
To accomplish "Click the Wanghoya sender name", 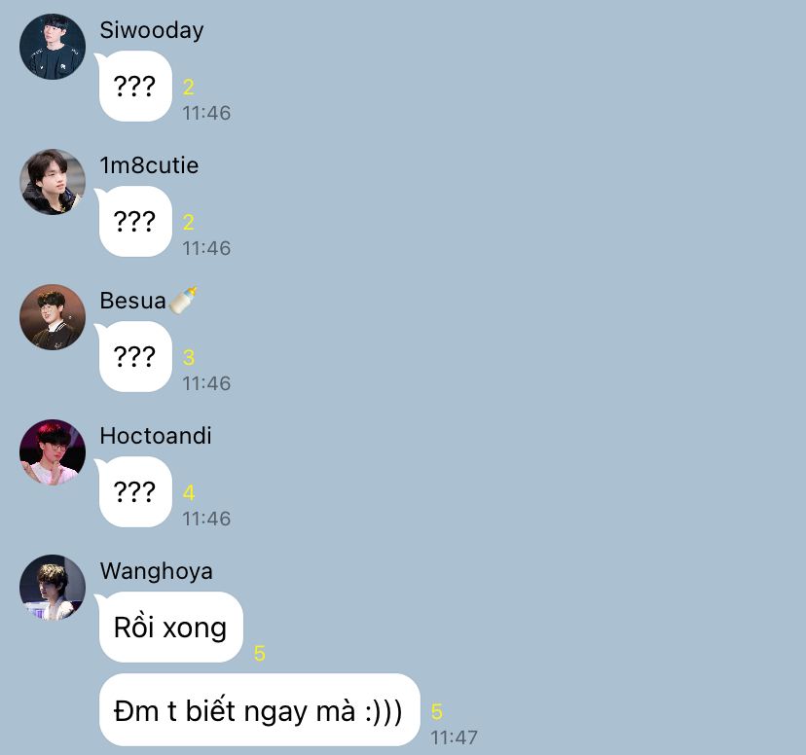I will (x=157, y=571).
